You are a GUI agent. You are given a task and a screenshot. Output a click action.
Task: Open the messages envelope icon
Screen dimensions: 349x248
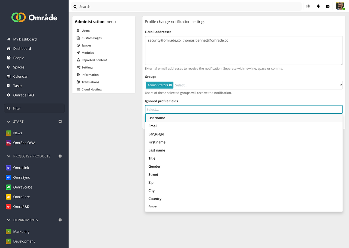(x=328, y=6)
